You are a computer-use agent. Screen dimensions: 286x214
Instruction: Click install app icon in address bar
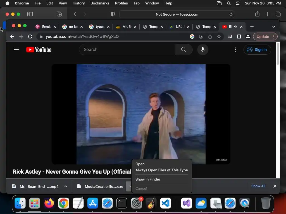click(x=201, y=37)
